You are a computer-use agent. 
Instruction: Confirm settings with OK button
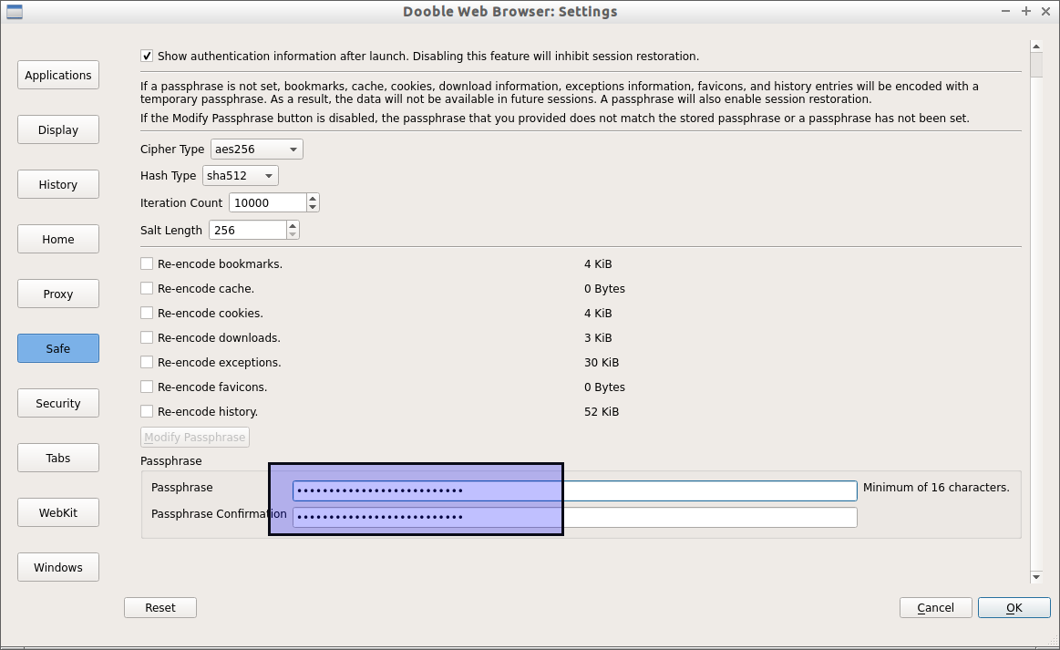[1014, 607]
